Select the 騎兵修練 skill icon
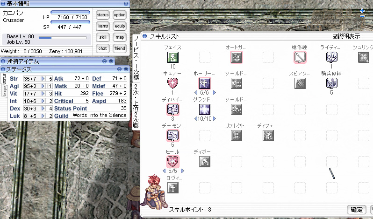Viewport: 373px width, 219px height. click(x=331, y=83)
